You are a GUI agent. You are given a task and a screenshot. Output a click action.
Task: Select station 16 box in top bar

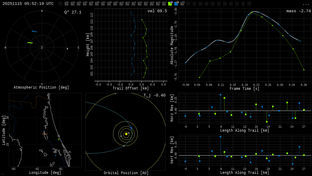click(158, 4)
